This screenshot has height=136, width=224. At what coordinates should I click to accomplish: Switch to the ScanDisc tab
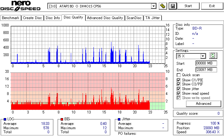click(x=134, y=18)
